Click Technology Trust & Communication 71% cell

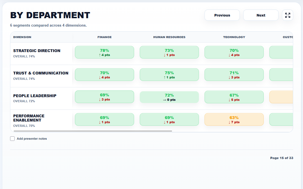click(x=234, y=75)
